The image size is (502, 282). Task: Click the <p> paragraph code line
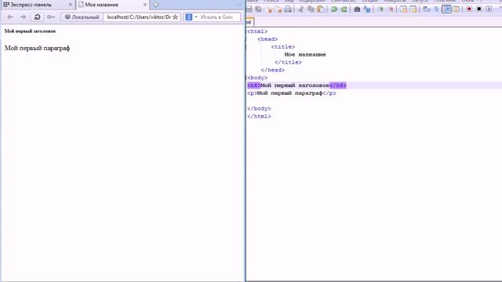(x=292, y=93)
